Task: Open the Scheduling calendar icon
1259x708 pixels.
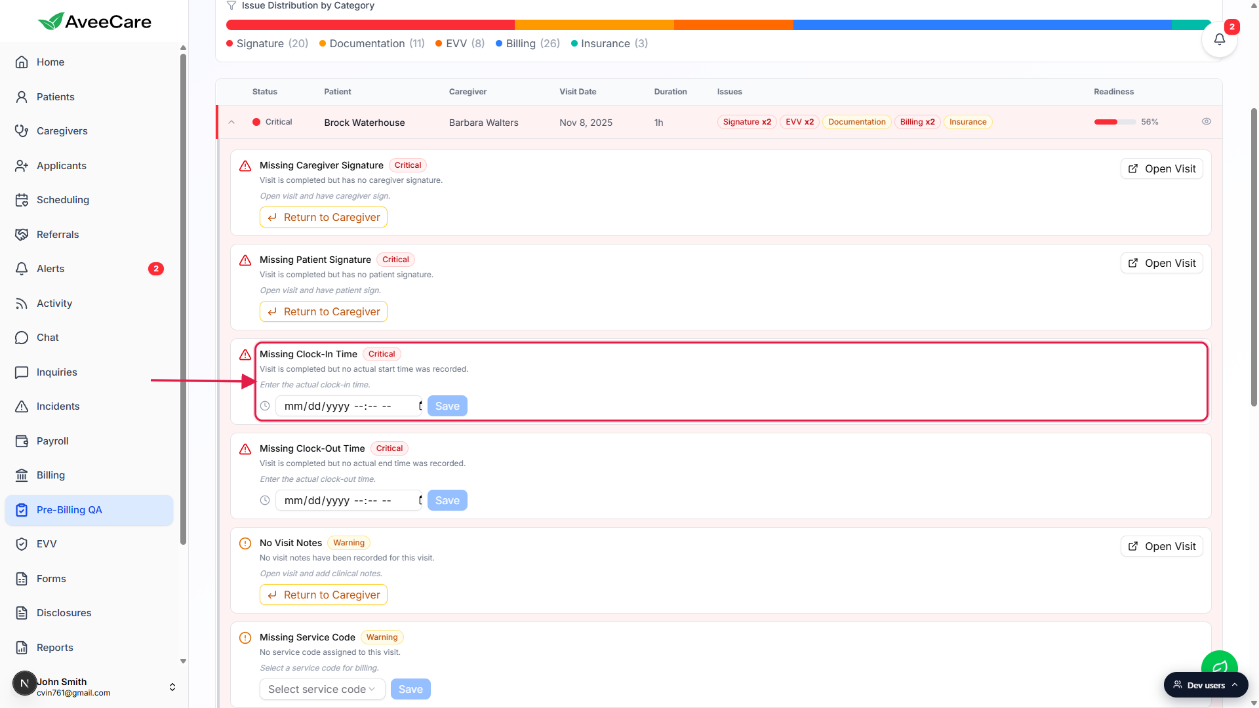Action: point(22,200)
